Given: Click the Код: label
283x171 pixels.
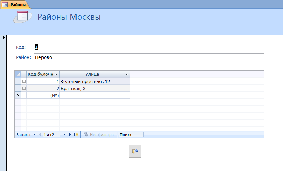Looking at the screenshot, I should (21, 47).
